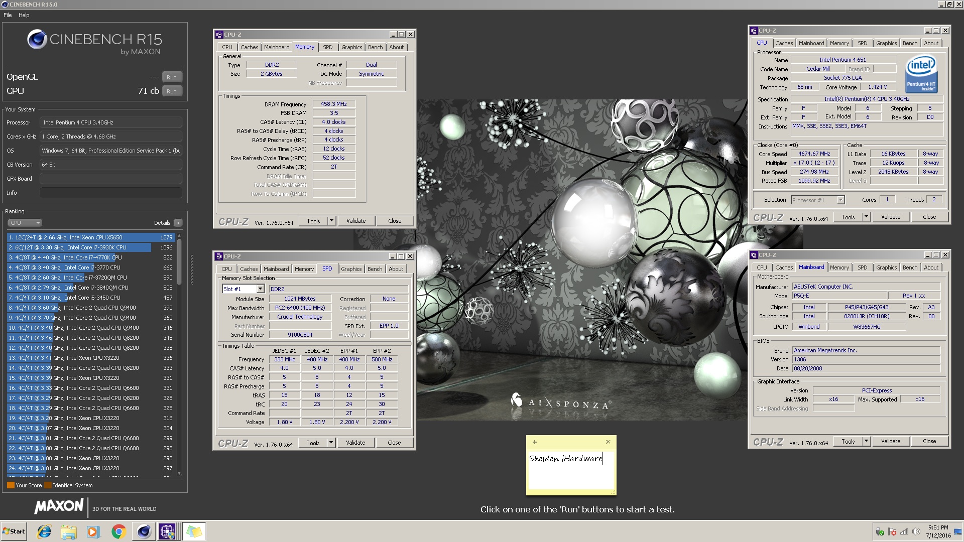Screen dimensions: 964x542
Task: Switch to Cinebench via its taskbar icon
Action: coord(144,531)
